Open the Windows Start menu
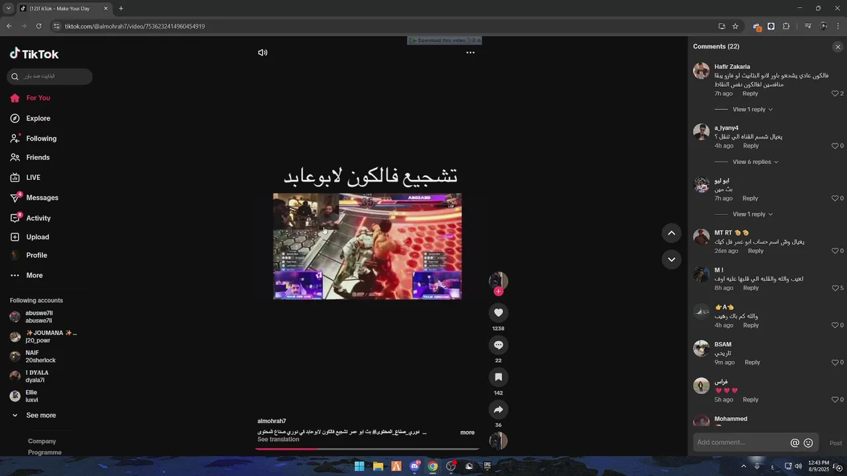The image size is (847, 476). (359, 466)
